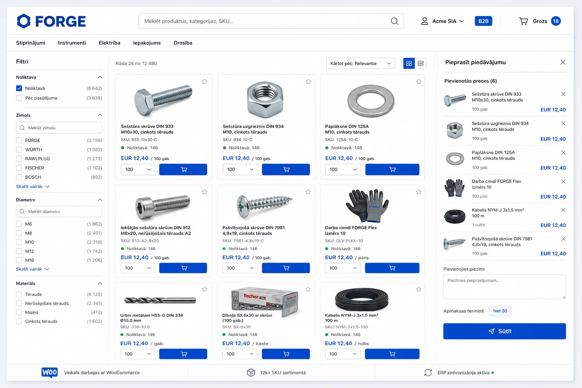Remove Kabelis NYM-J from quote list
This screenshot has height=388, width=582.
click(x=563, y=210)
